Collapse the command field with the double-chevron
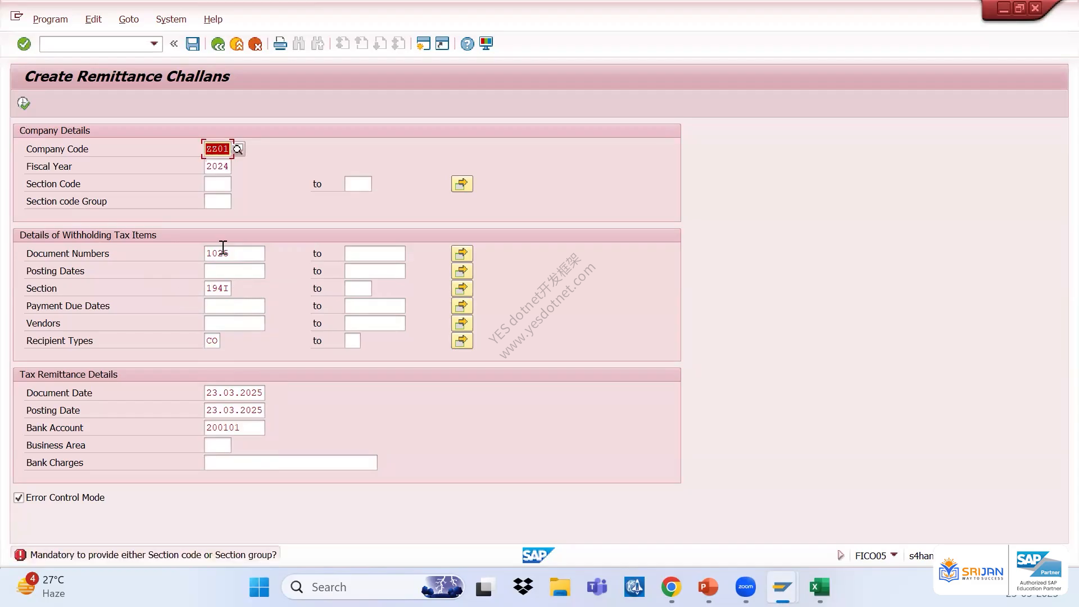This screenshot has width=1079, height=607. coord(174,44)
